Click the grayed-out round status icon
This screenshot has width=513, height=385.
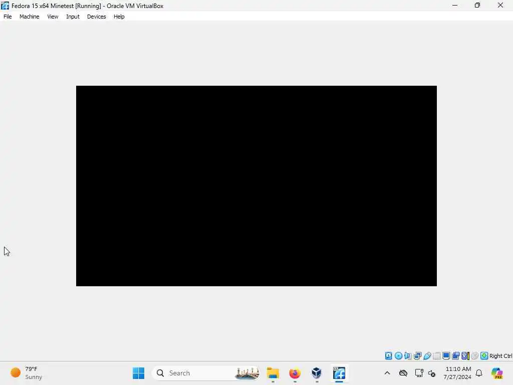coord(475,356)
